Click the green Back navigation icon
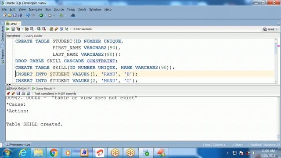The image size is (281, 158). [x=41, y=15]
